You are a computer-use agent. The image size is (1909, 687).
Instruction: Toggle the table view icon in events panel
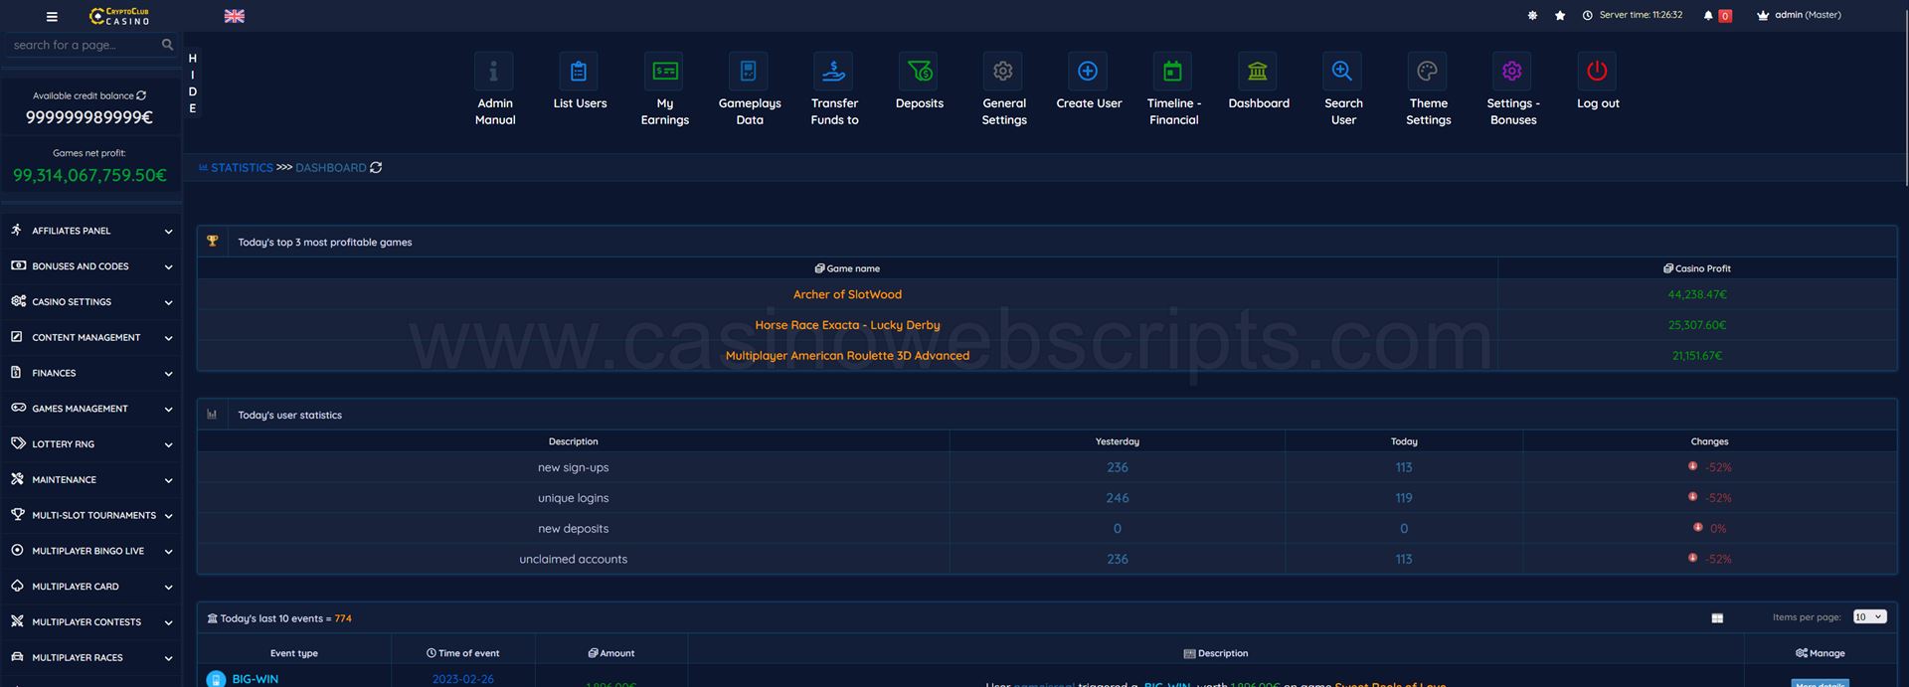click(1717, 618)
